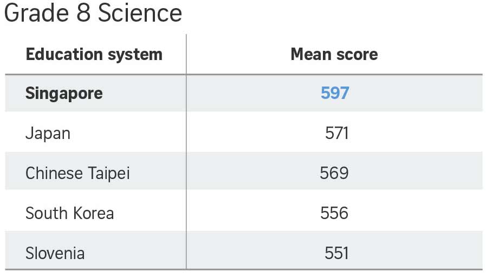Select Slovenia's mean score 551
Viewport: 486px width, 278px height.
click(336, 253)
